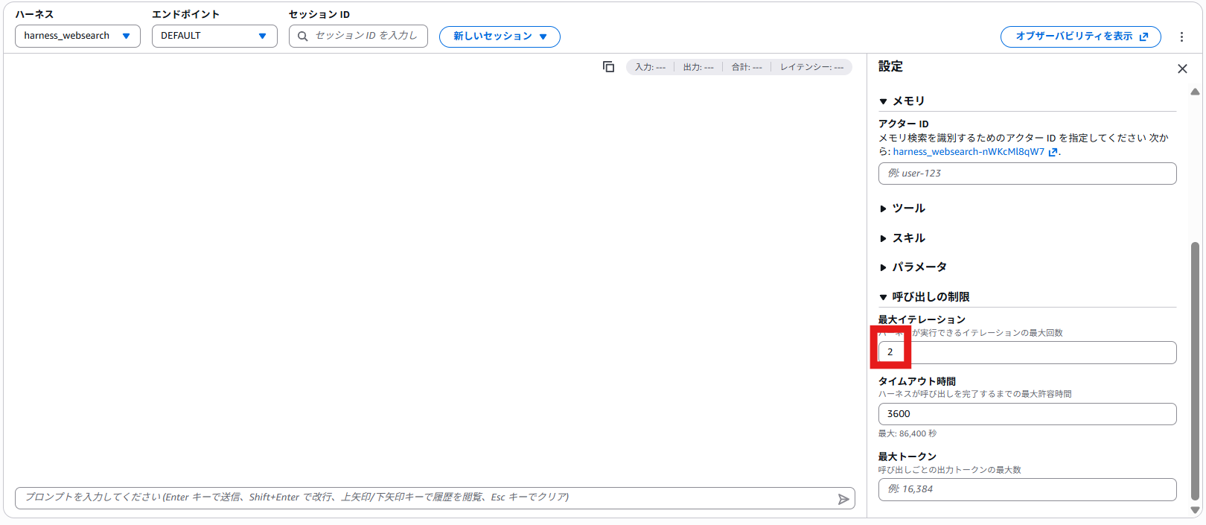
Task: Click the タイムアウト時間 field showing 3600
Action: tap(1027, 414)
